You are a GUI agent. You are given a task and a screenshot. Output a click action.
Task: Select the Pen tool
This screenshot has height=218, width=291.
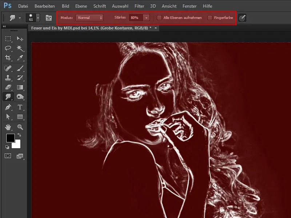8,107
